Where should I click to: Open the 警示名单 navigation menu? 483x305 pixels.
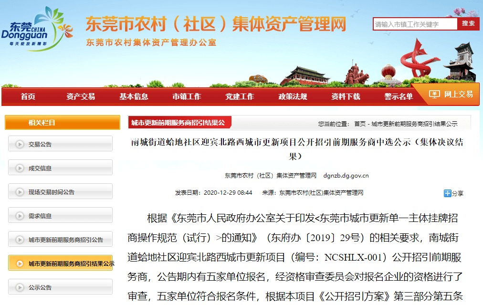pos(399,97)
